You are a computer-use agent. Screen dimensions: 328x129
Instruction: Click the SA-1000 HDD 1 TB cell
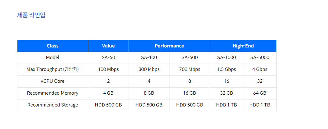[227, 105]
